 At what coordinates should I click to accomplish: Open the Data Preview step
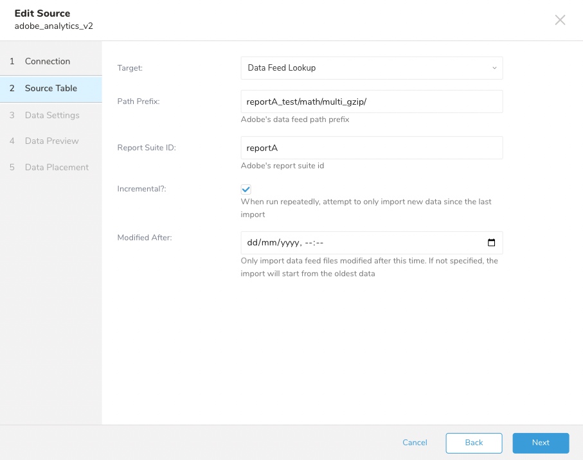click(51, 141)
